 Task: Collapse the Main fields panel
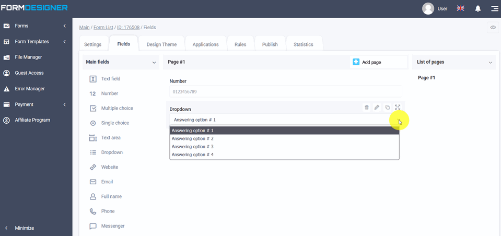[x=154, y=63]
